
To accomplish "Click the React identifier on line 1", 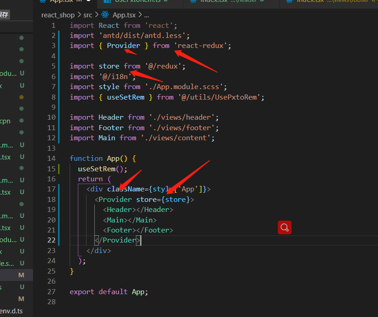I will tap(109, 25).
